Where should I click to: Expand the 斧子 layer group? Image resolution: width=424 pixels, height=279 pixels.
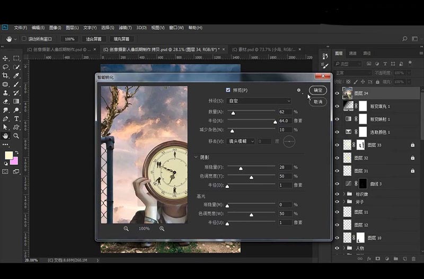click(344, 202)
